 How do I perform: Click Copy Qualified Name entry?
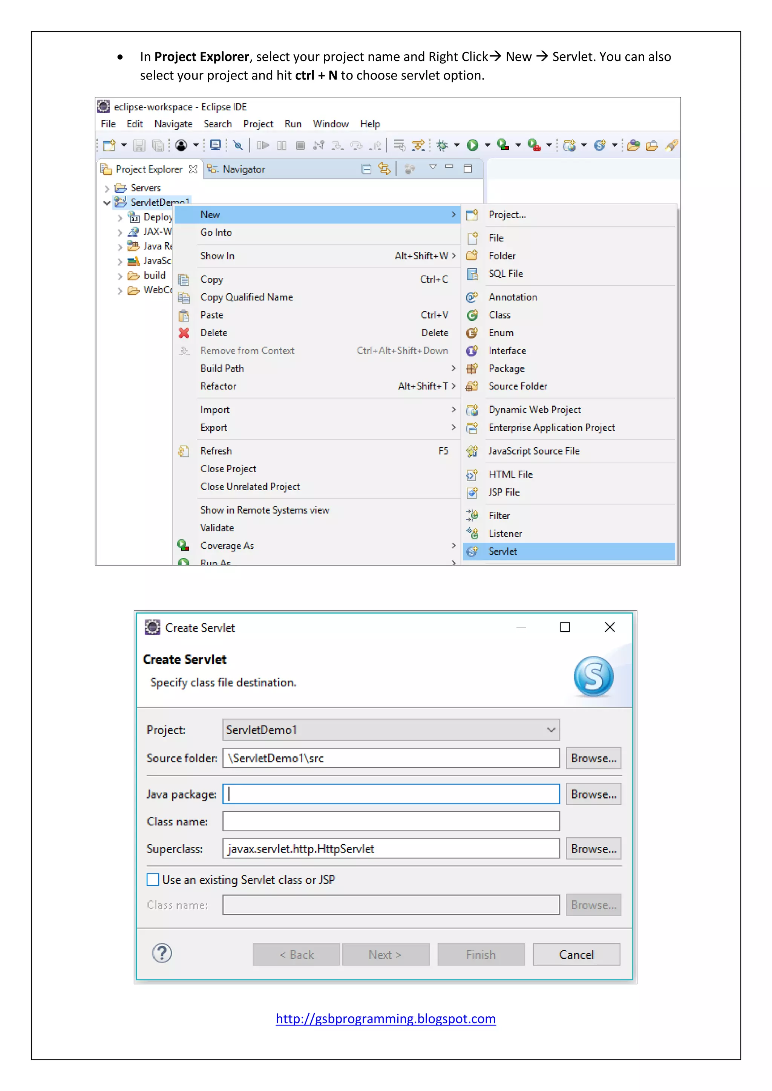317,297
